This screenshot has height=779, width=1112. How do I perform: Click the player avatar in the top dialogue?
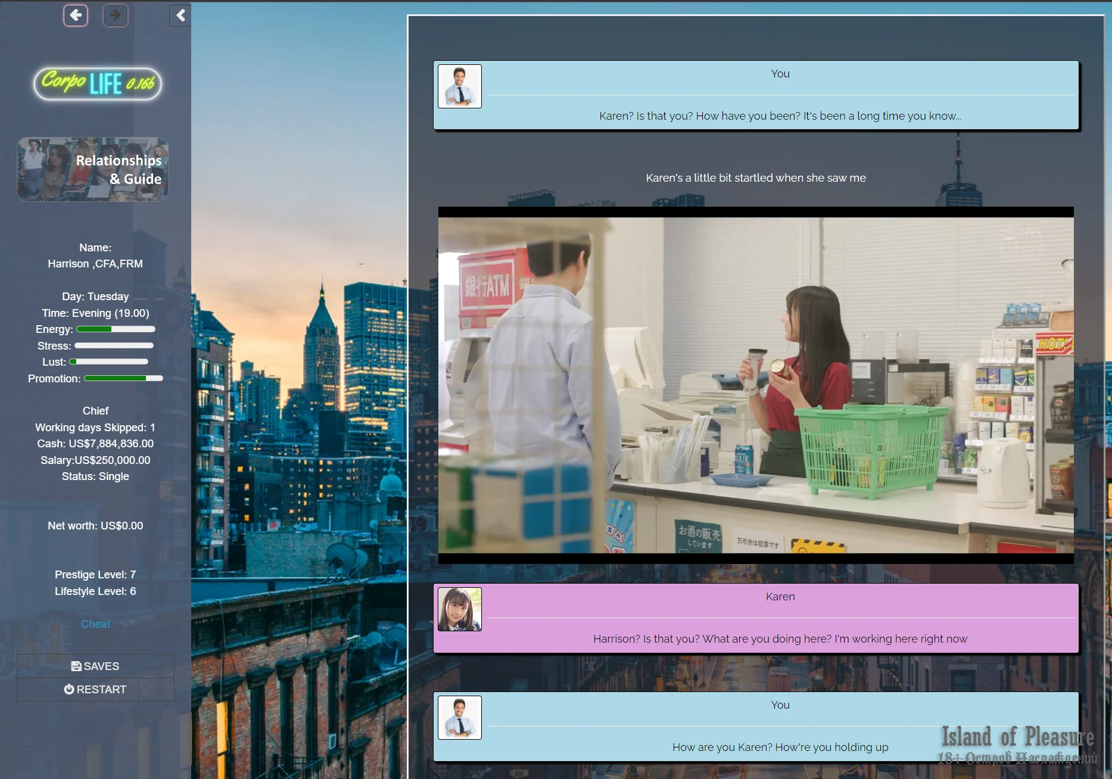click(x=459, y=86)
